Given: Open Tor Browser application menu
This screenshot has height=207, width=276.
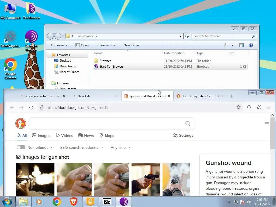Looking at the screenshot, I should (268, 107).
